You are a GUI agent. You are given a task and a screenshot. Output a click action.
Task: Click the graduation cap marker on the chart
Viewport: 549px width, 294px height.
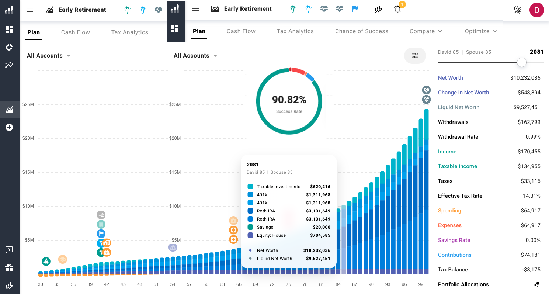tap(63, 259)
